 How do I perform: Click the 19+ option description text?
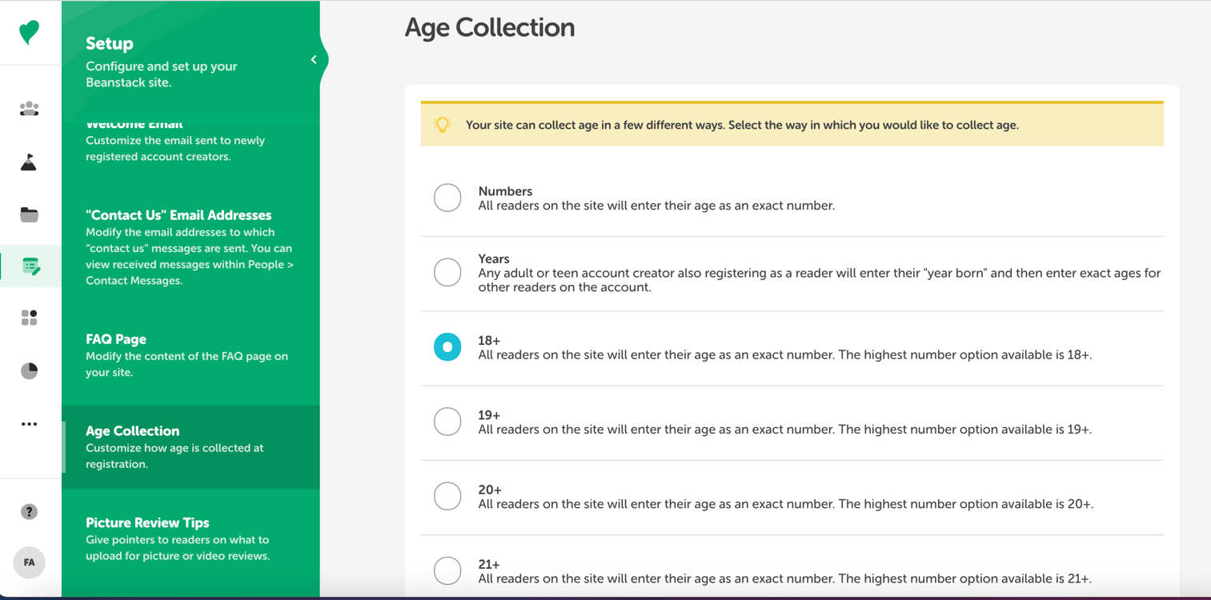point(785,430)
